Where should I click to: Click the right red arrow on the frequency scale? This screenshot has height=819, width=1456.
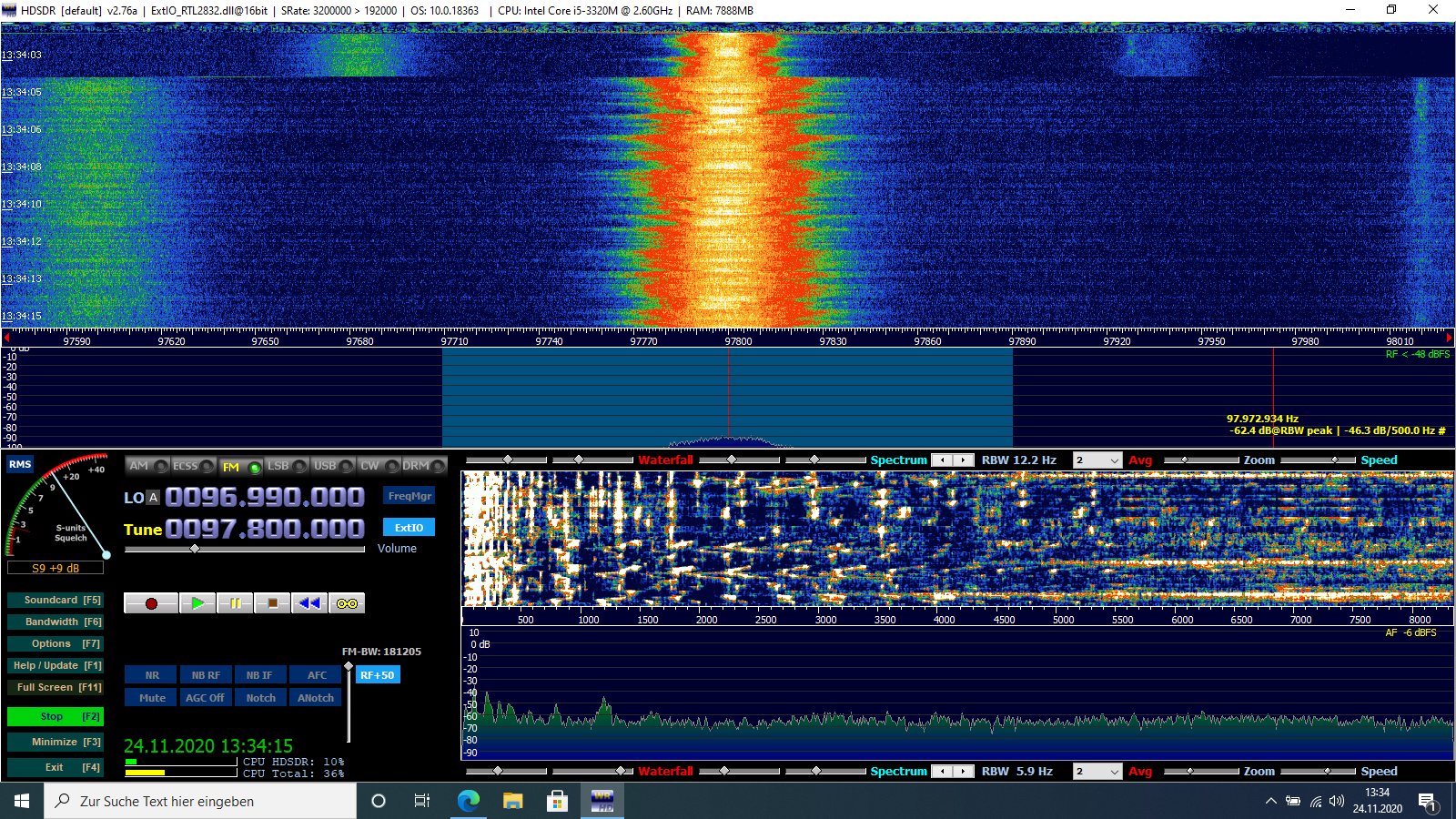click(1450, 338)
